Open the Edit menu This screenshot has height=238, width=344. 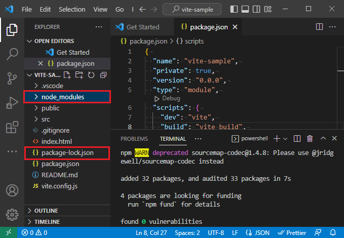pos(45,10)
